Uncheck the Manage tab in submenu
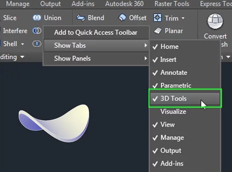Screen dimensions: 232x172 tap(185, 137)
